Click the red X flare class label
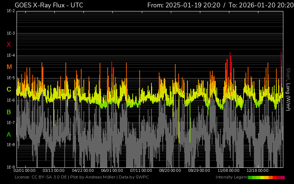 coord(9,45)
